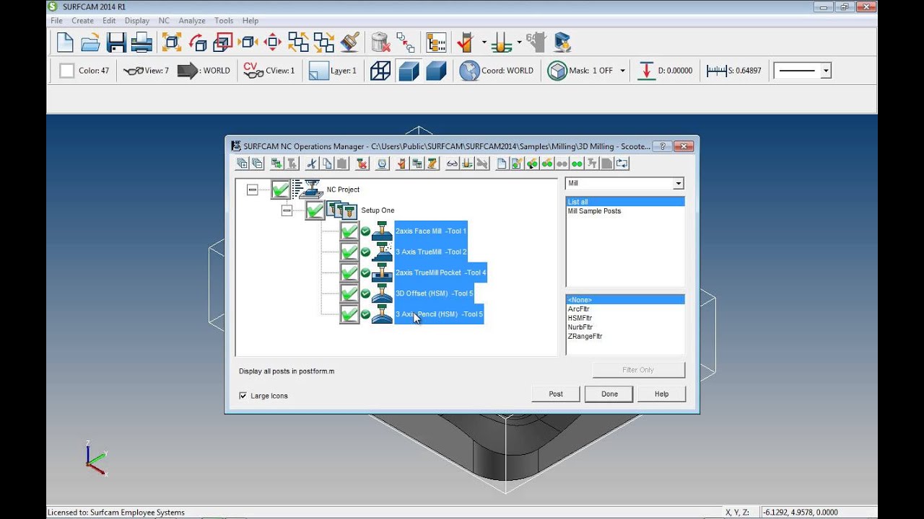Click the red X delete operation icon

tap(362, 164)
